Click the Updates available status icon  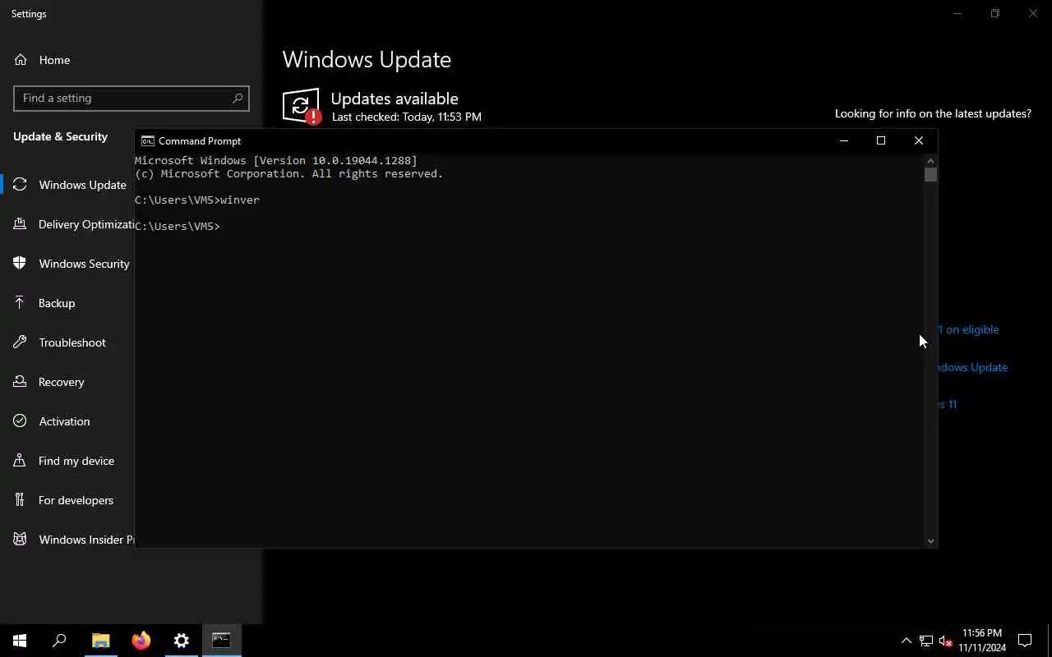[x=301, y=106]
